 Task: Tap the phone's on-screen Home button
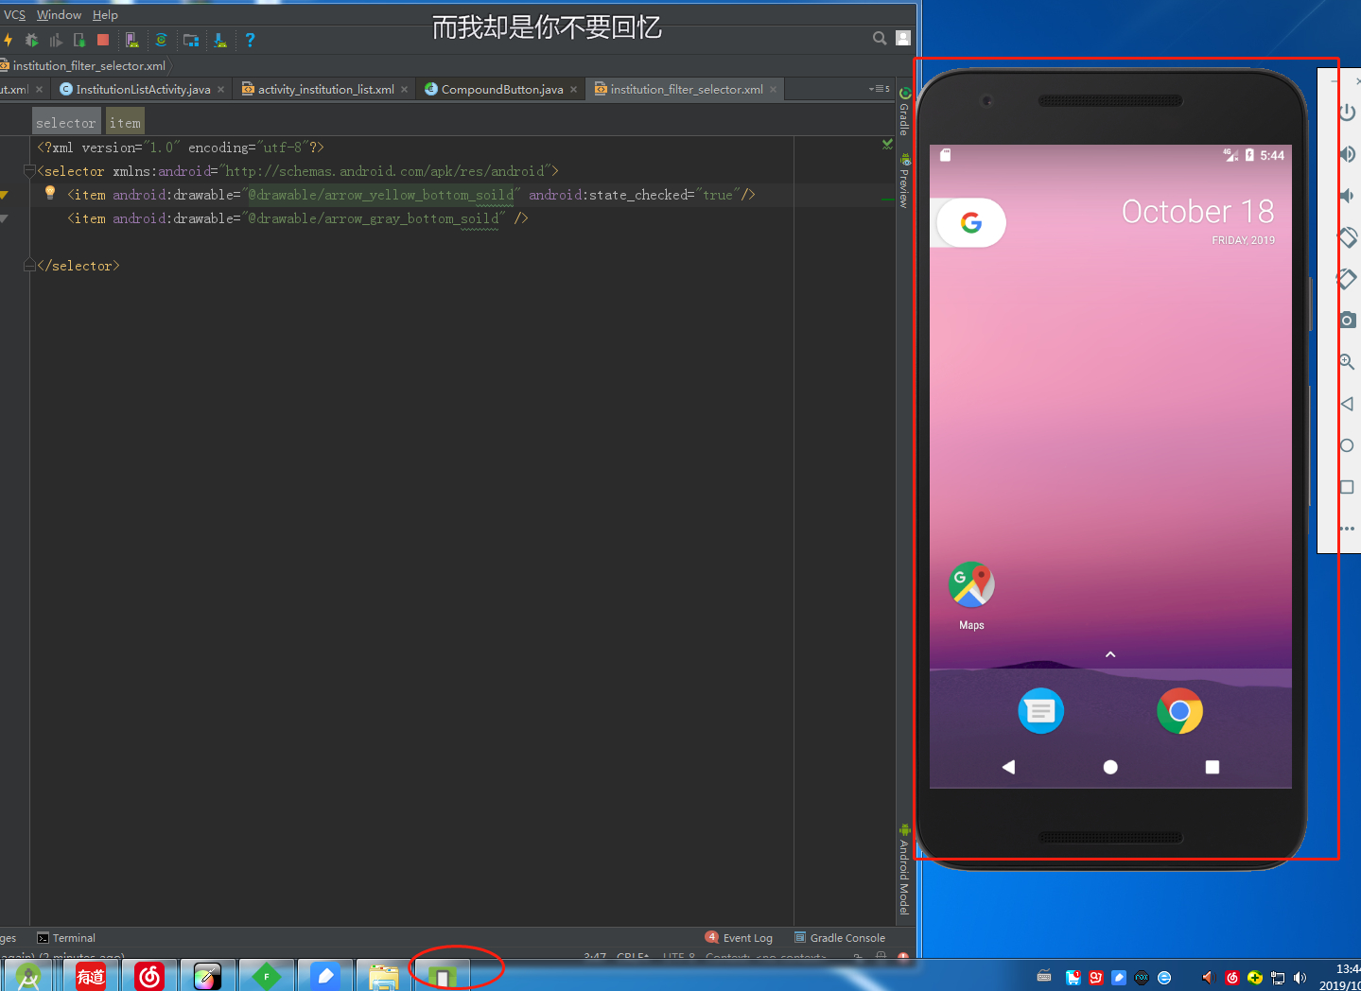click(x=1110, y=767)
